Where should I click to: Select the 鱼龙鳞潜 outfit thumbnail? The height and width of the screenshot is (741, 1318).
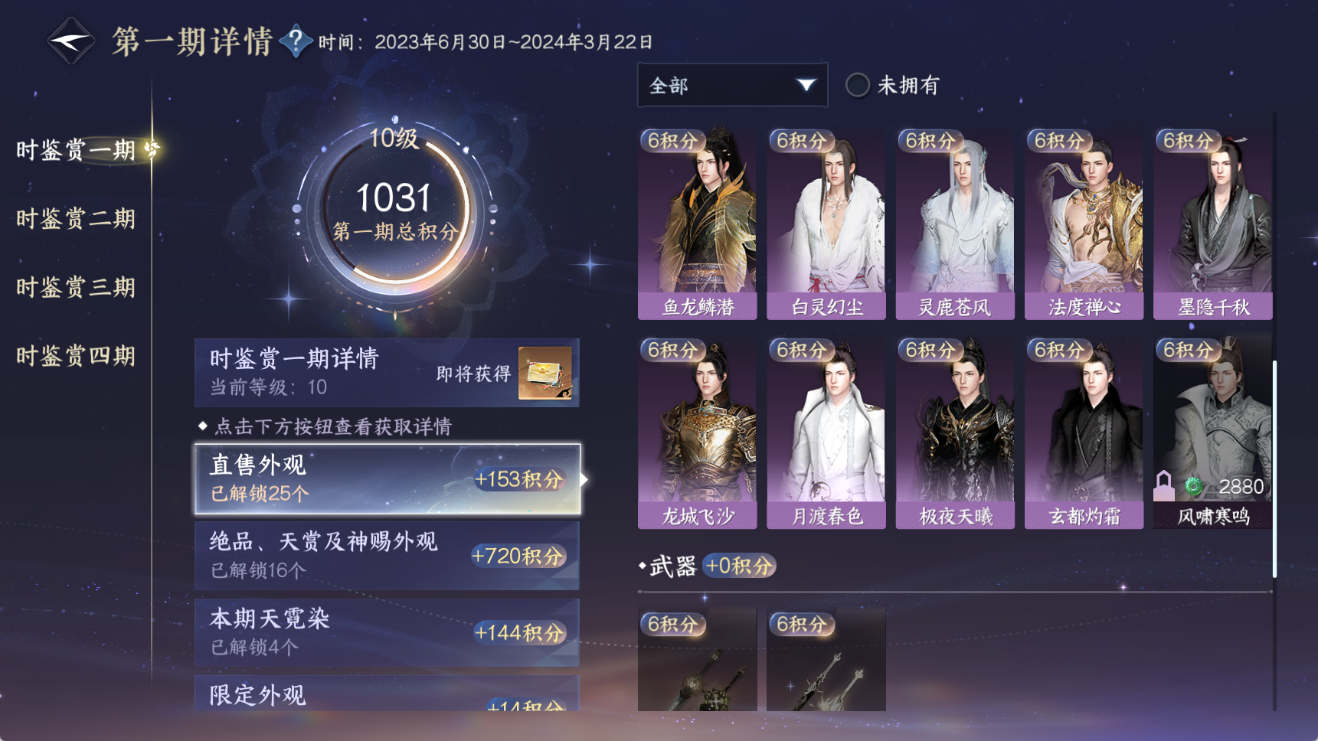point(698,224)
